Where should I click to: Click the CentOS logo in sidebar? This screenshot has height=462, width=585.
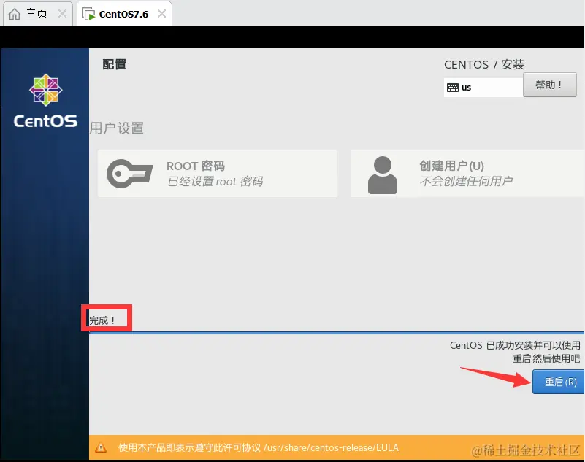pyautogui.click(x=45, y=101)
